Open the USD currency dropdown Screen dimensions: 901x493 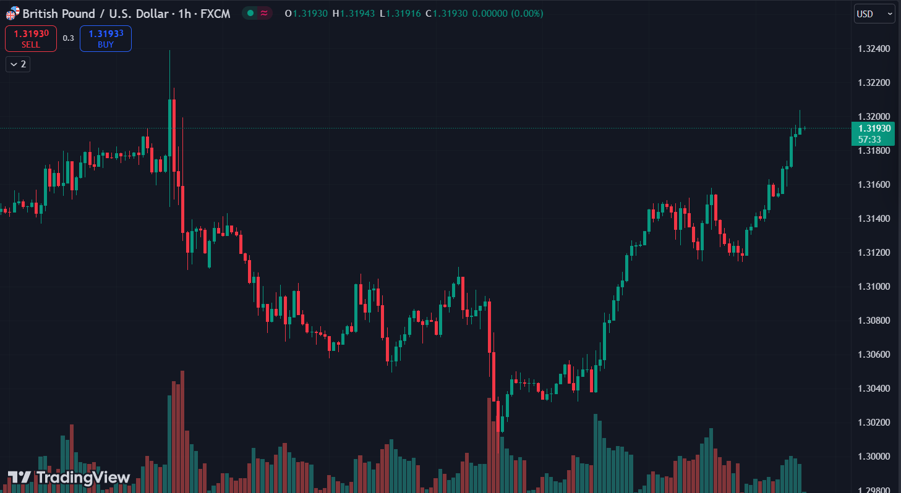point(874,14)
